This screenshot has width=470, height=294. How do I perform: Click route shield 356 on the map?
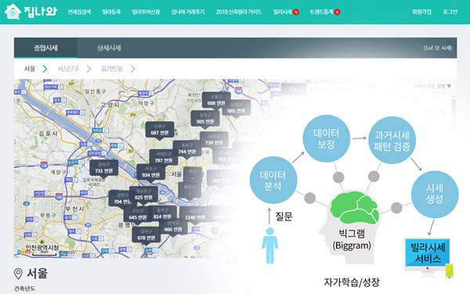click(133, 114)
